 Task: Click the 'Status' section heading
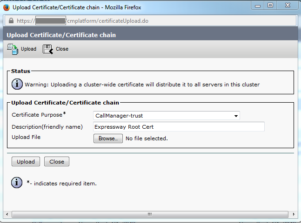(x=21, y=71)
